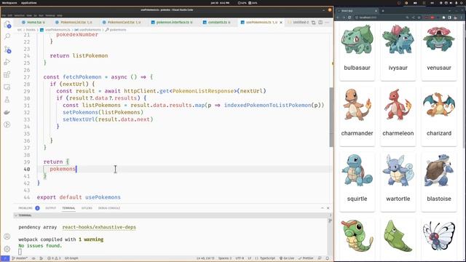
Task: Open Run and Debug view
Action: (x=7, y=62)
